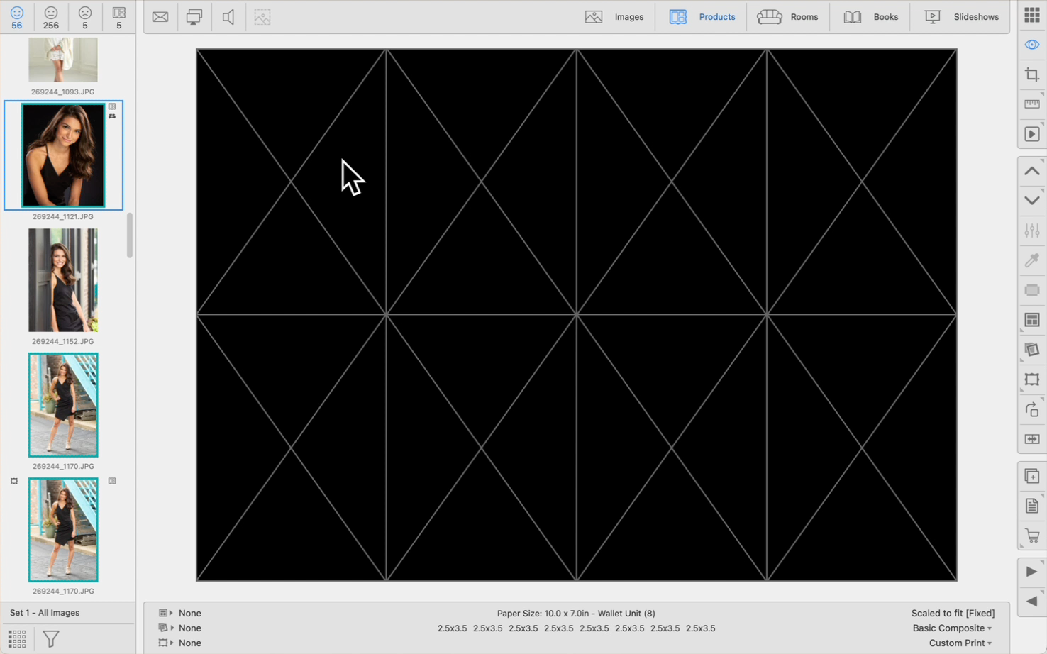
Task: Switch to the Slideshows tab
Action: 961,17
